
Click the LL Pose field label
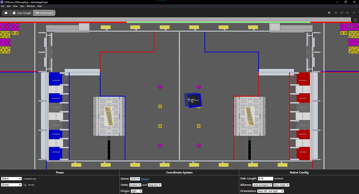tap(29, 185)
